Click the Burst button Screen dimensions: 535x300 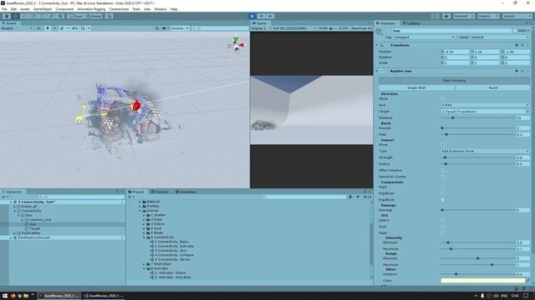(x=493, y=87)
